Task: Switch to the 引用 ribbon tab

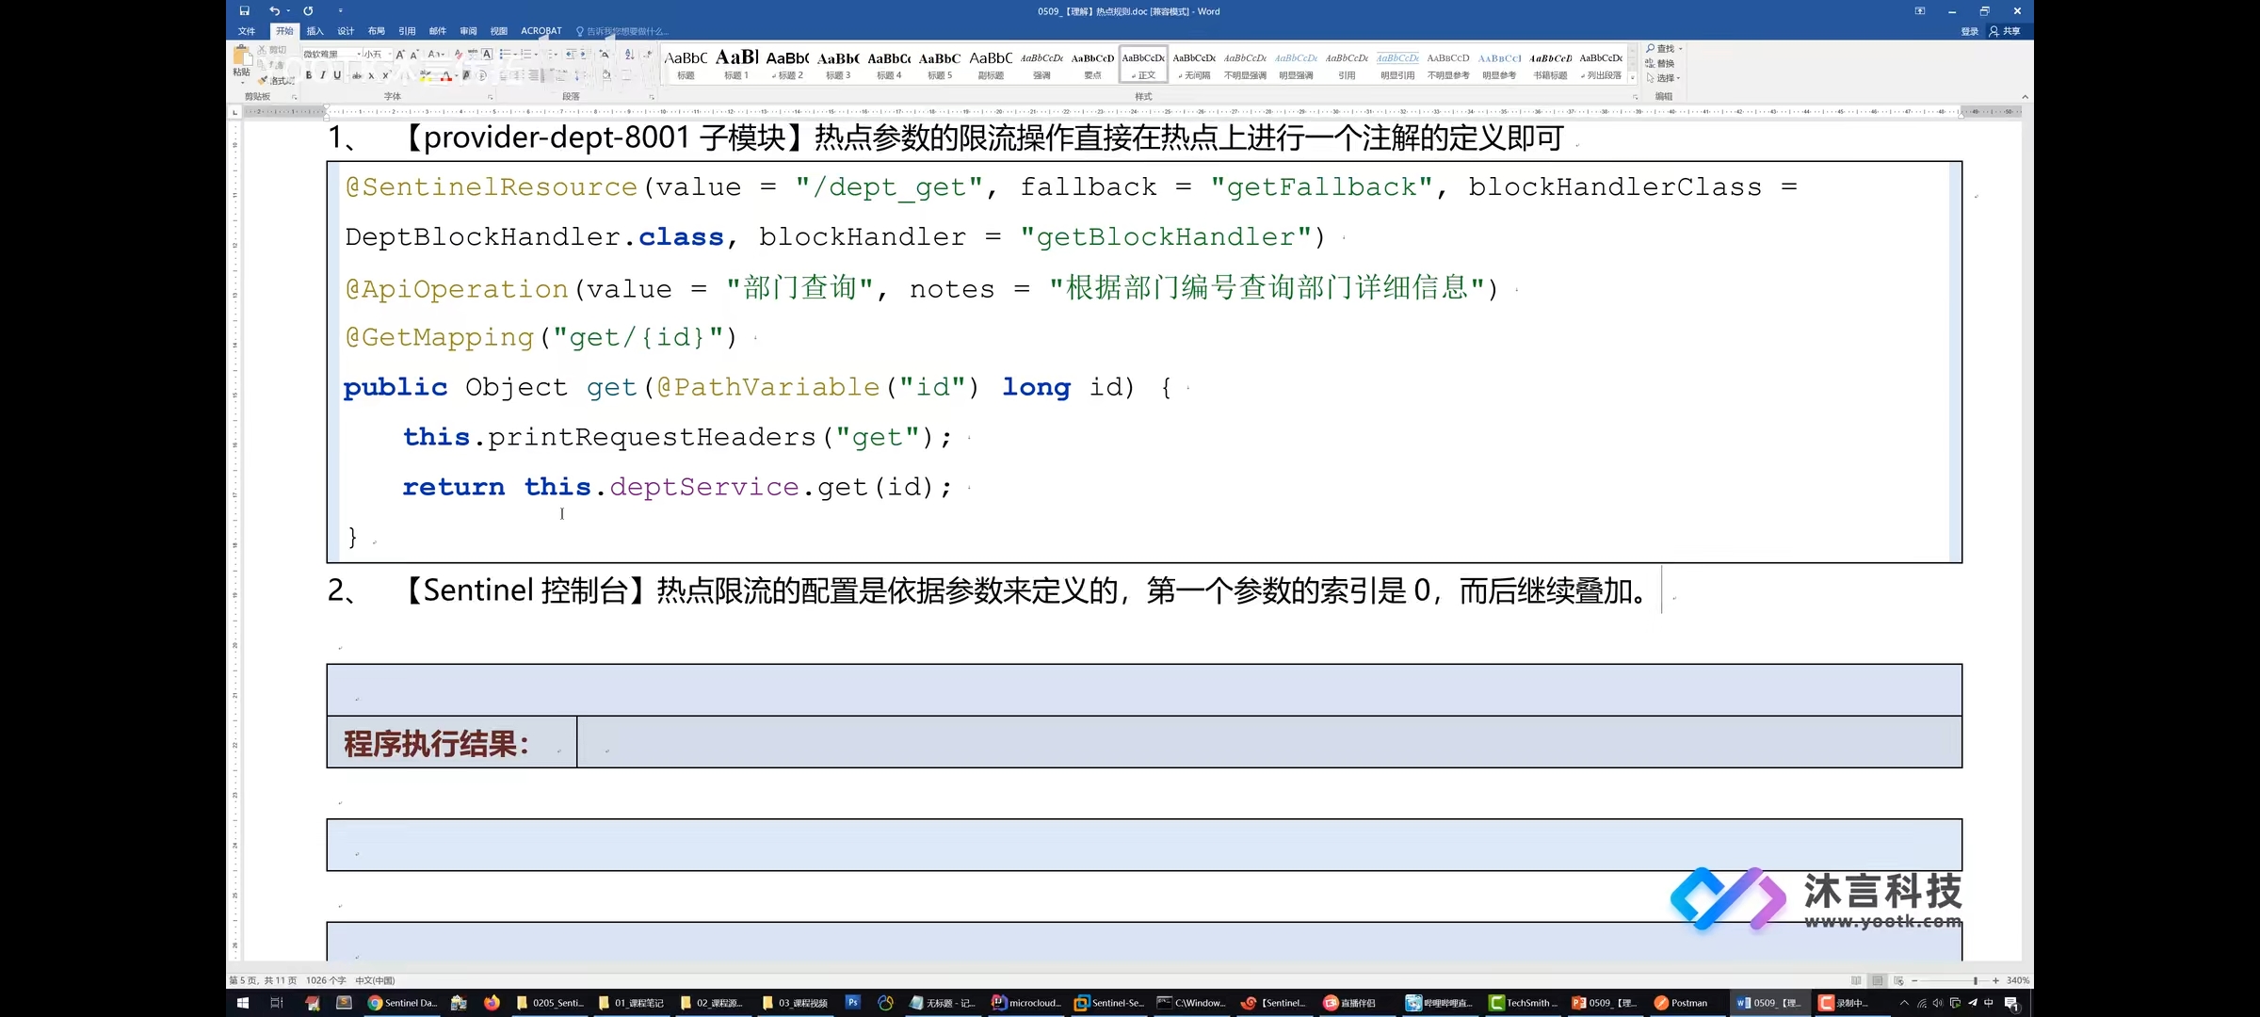Action: tap(407, 31)
